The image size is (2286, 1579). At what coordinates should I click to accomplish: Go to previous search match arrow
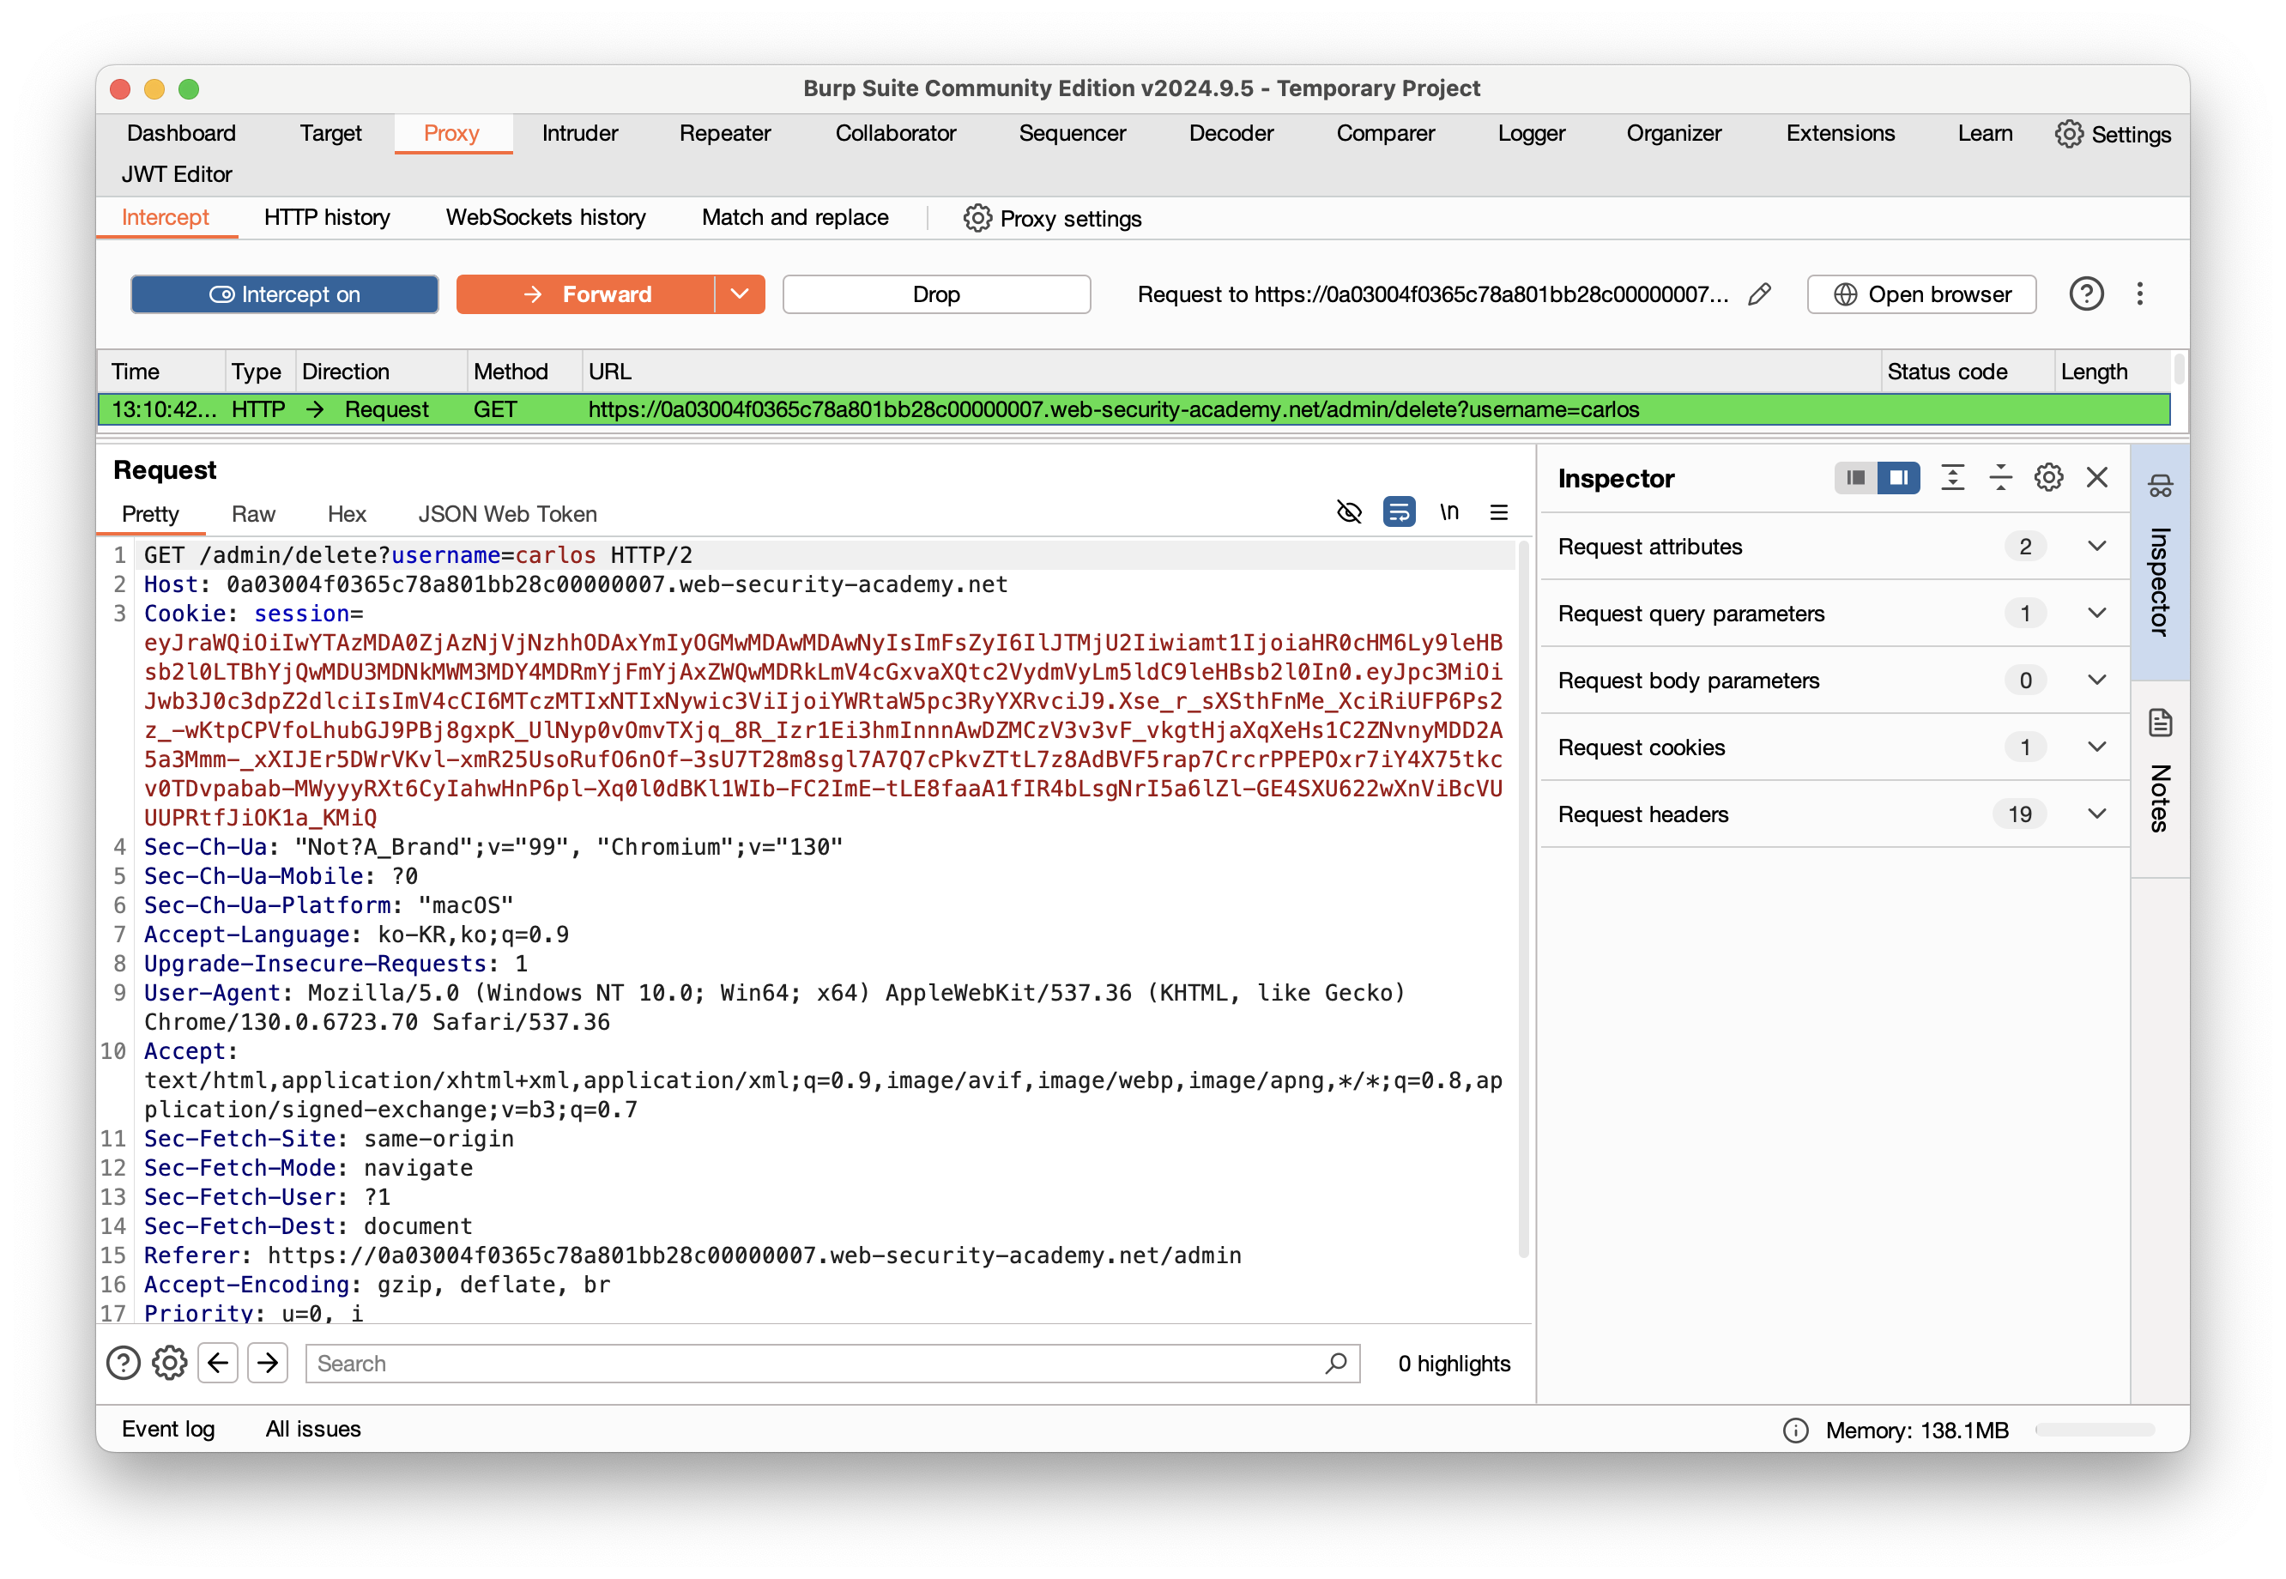tap(218, 1364)
